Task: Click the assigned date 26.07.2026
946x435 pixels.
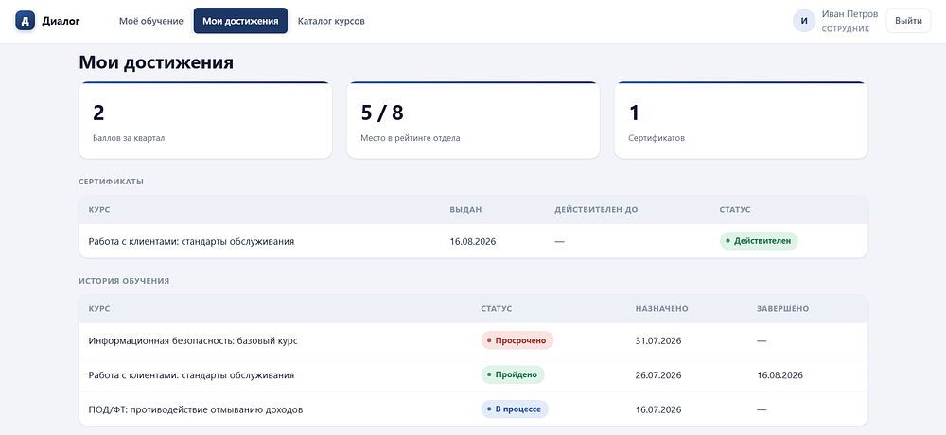Action: [658, 375]
